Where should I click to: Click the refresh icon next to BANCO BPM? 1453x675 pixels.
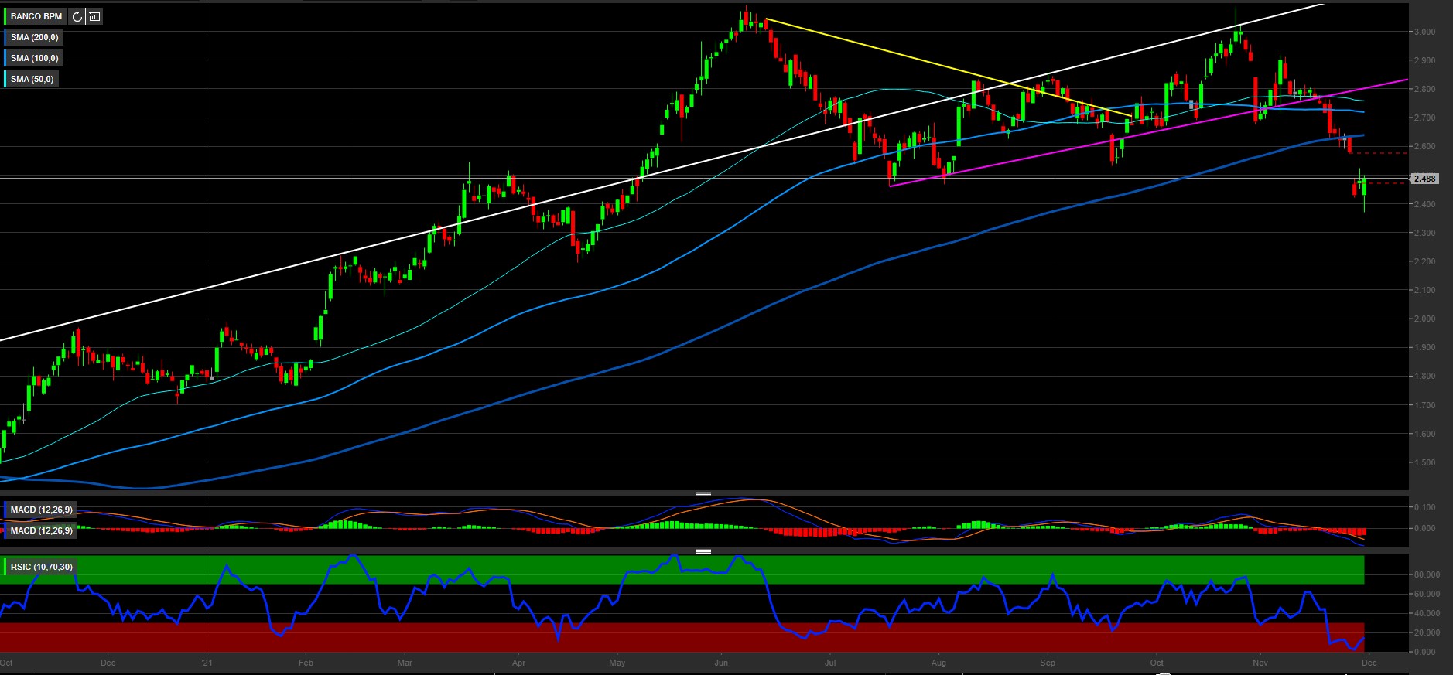click(x=77, y=16)
